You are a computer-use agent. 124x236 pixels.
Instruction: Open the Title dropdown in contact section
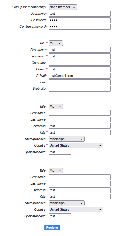click(56, 43)
